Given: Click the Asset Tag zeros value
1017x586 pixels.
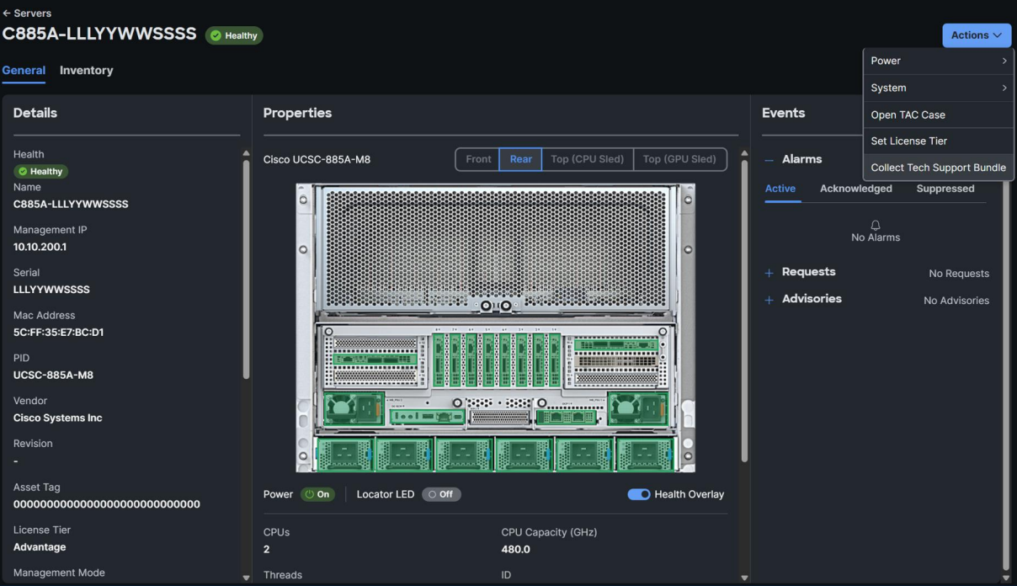Looking at the screenshot, I should (107, 504).
